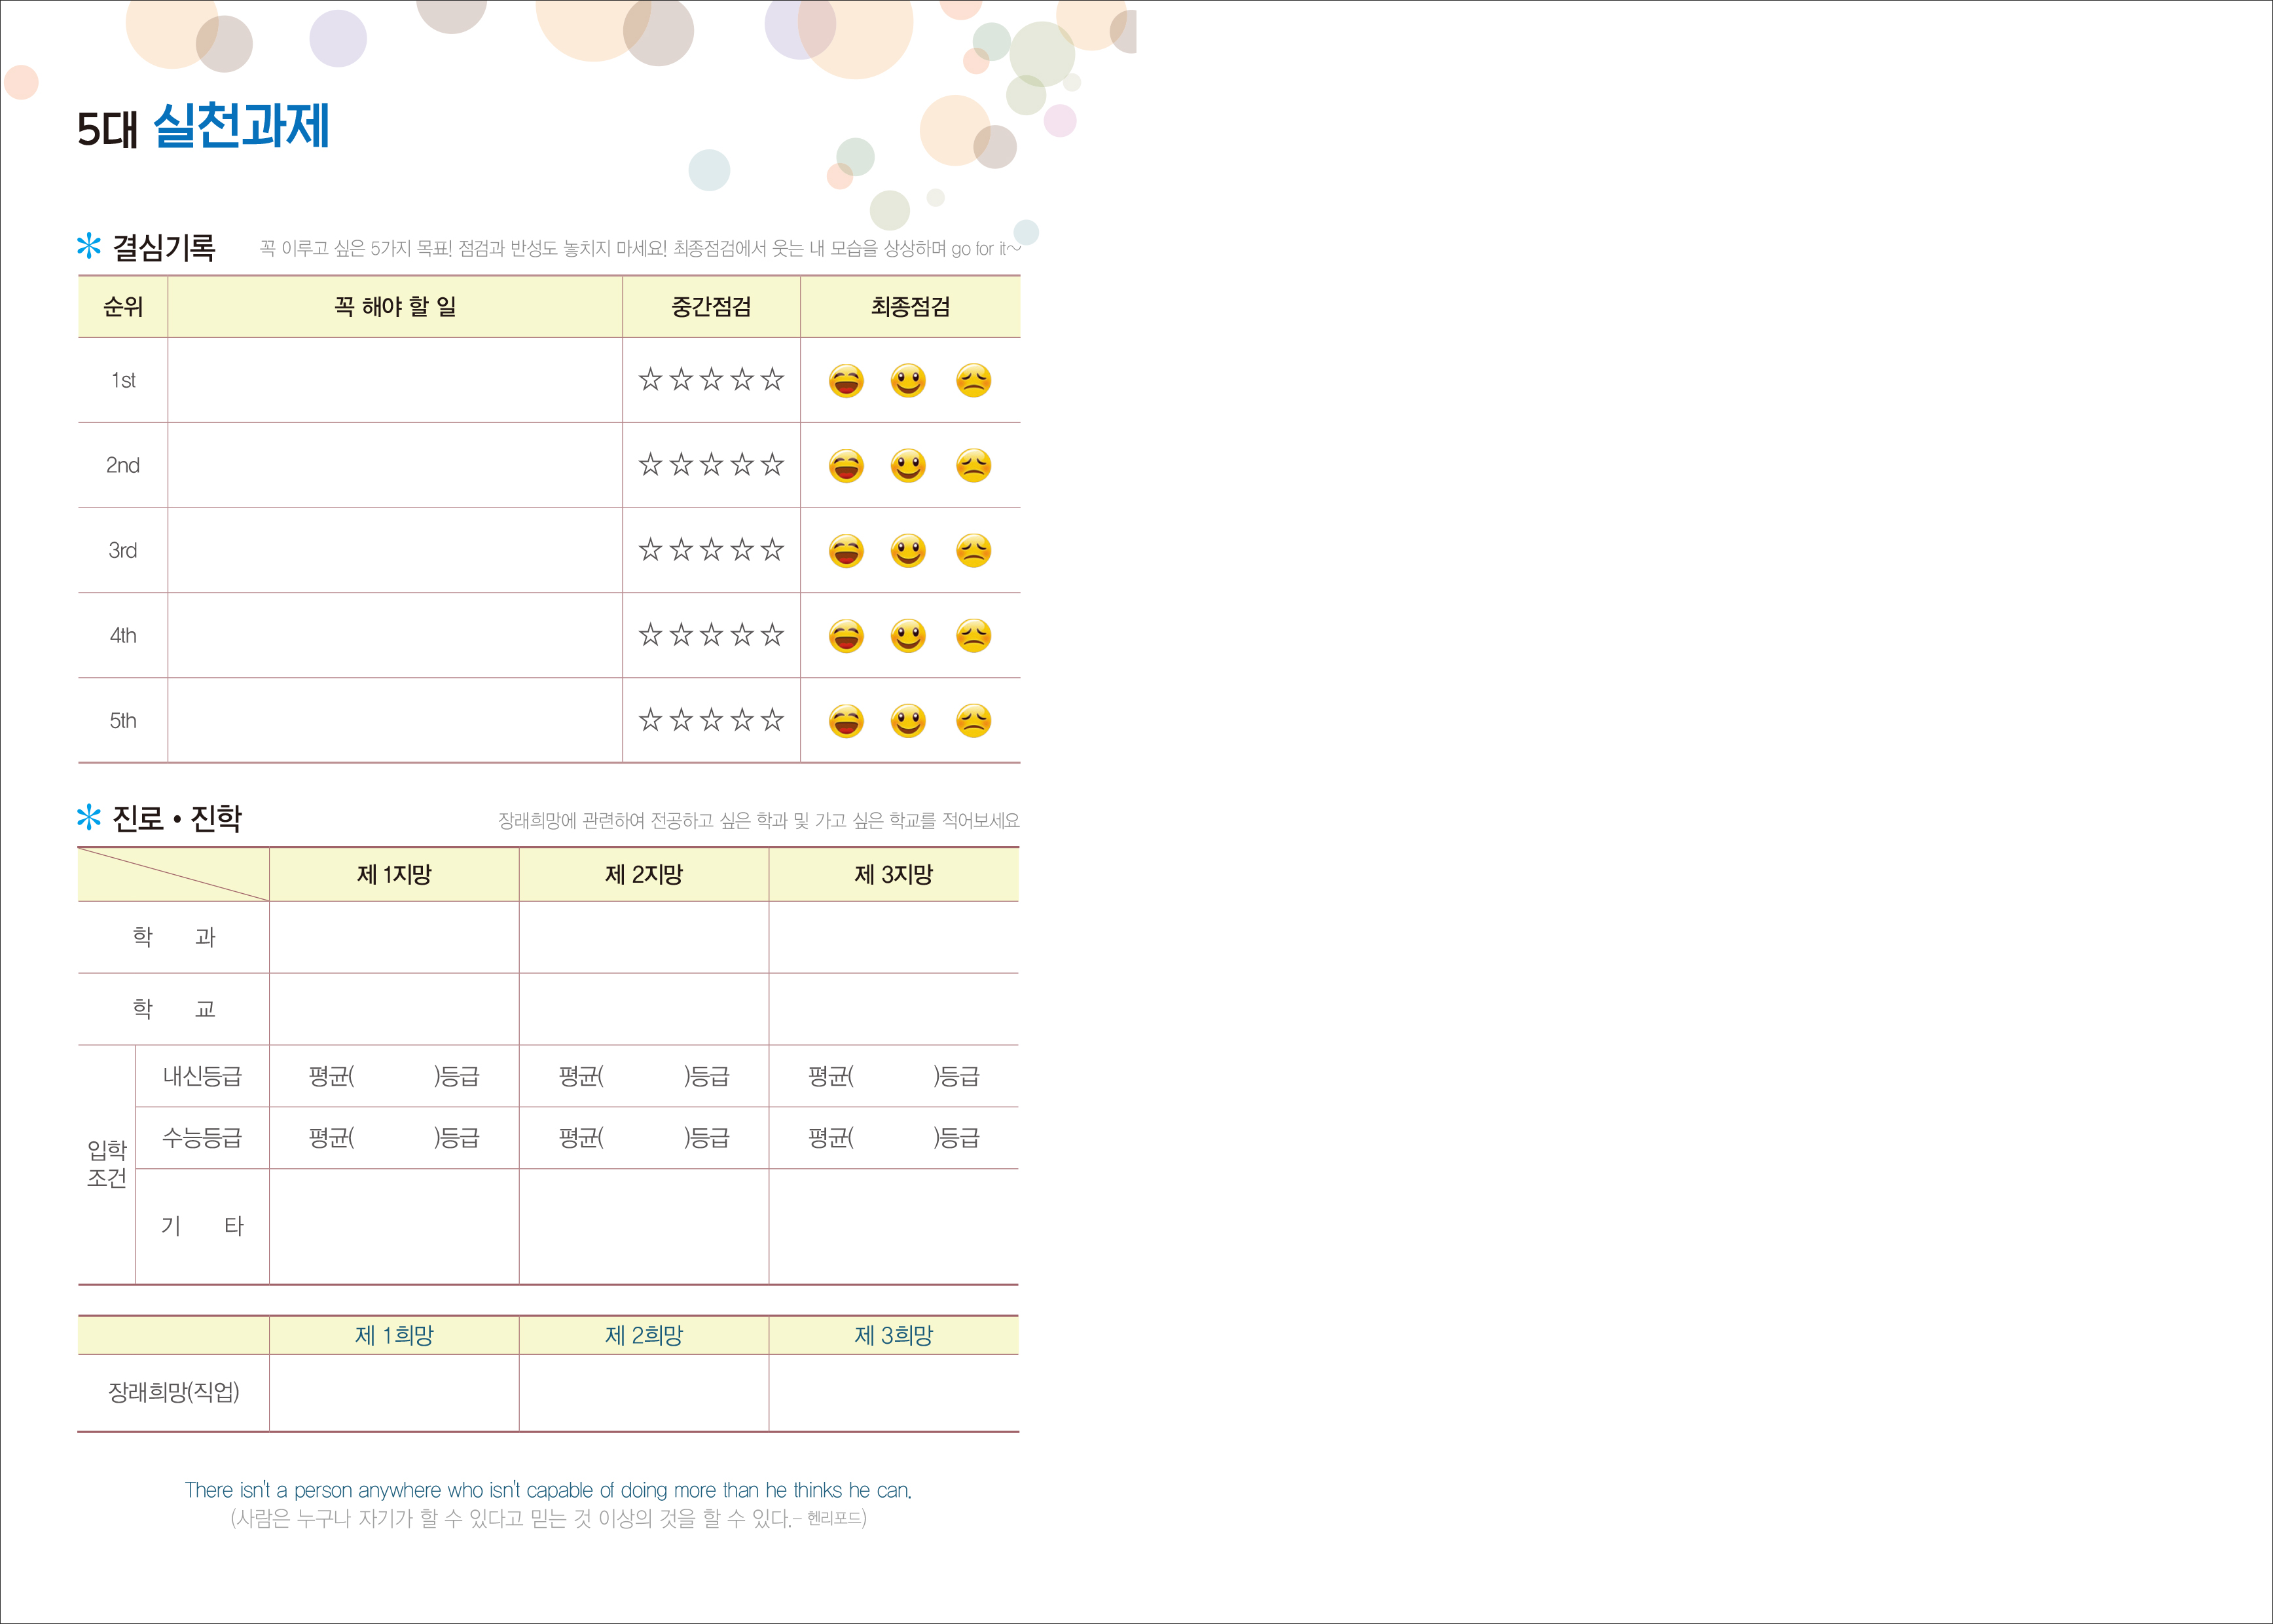Image resolution: width=2273 pixels, height=1624 pixels.
Task: Click the laughing face in the 5th row
Action: click(846, 721)
